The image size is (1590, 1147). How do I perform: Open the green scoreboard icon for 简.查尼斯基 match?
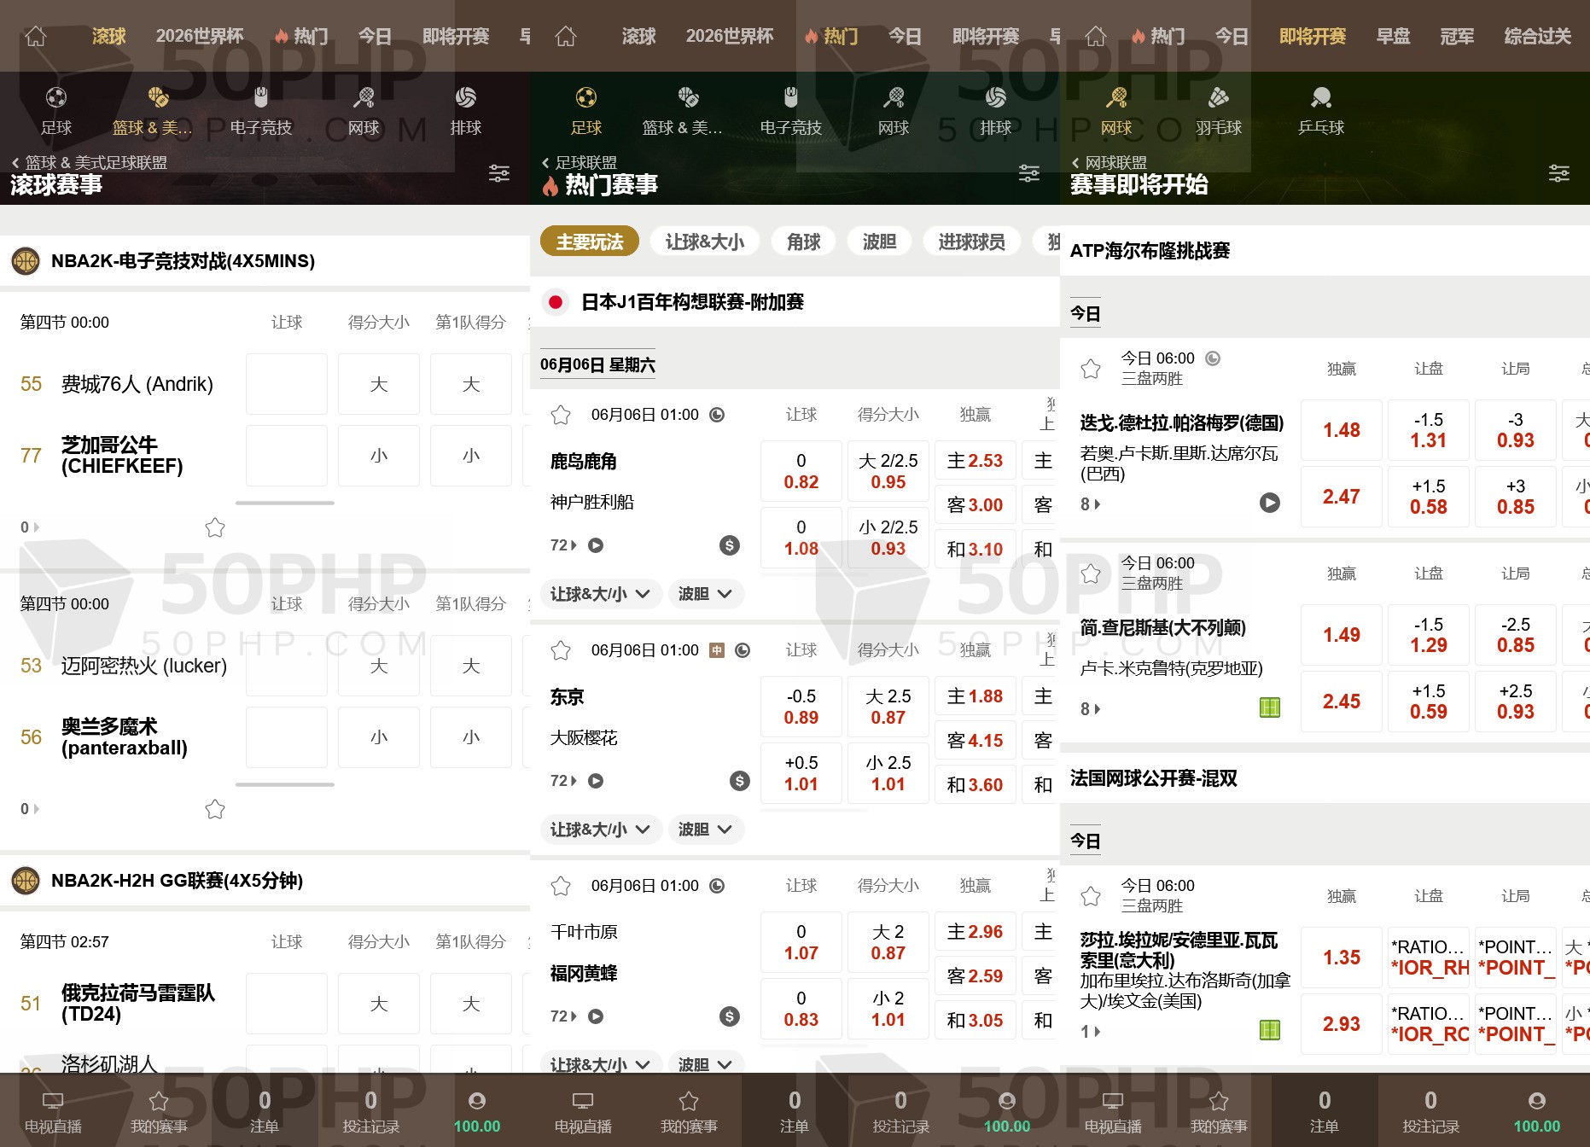pos(1270,707)
